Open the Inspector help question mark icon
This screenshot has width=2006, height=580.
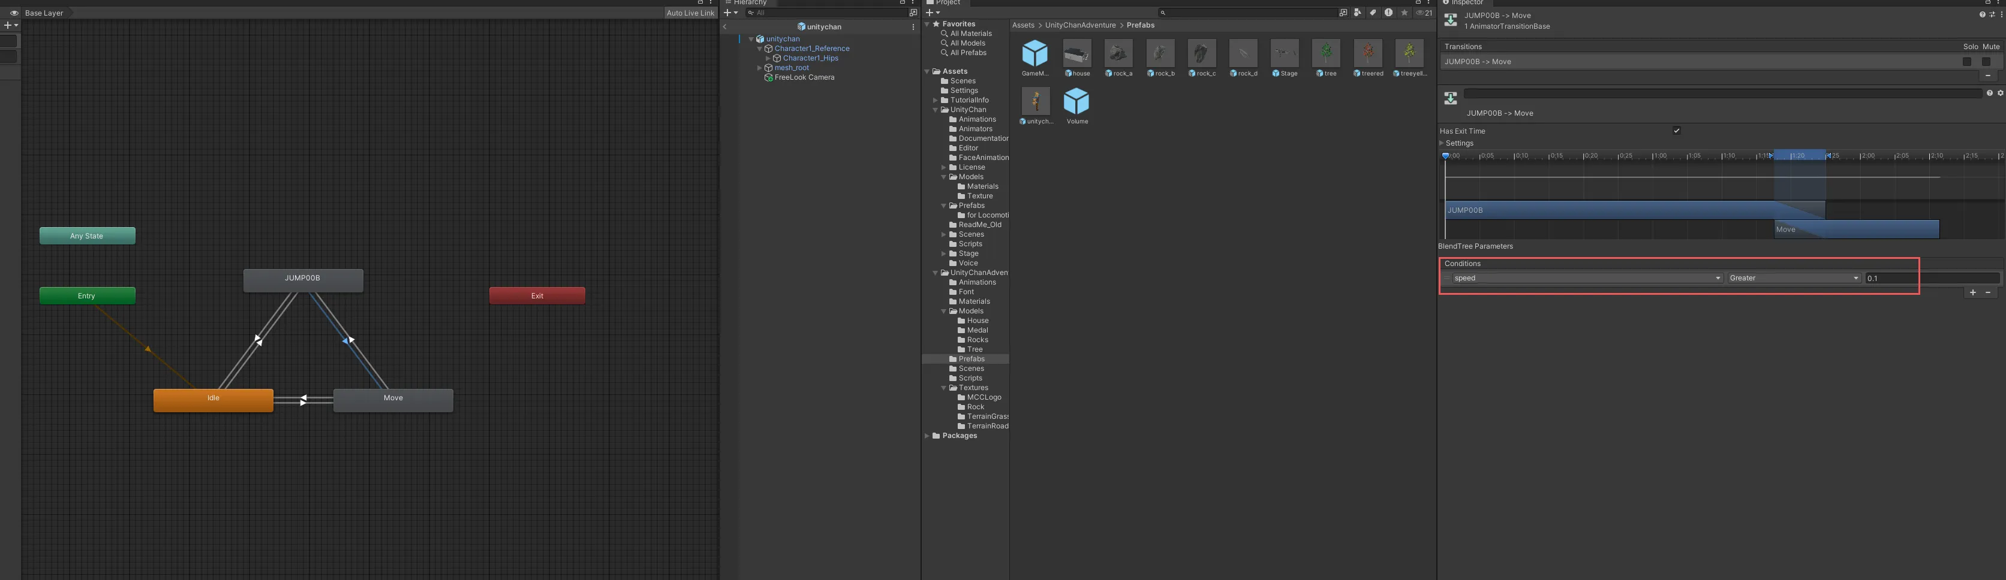[x=1982, y=15]
